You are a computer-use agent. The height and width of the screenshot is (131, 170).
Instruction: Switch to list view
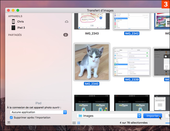point(74,123)
